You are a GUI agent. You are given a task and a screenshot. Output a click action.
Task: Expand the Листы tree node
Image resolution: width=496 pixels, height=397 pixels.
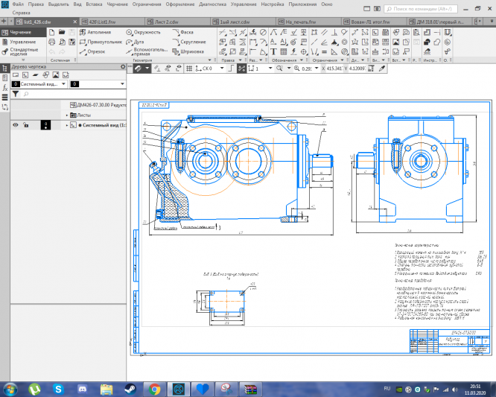66,115
